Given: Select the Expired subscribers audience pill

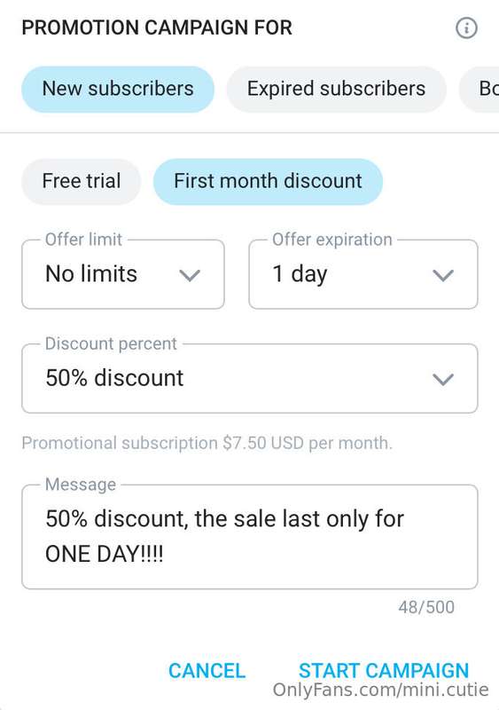Looking at the screenshot, I should (336, 90).
